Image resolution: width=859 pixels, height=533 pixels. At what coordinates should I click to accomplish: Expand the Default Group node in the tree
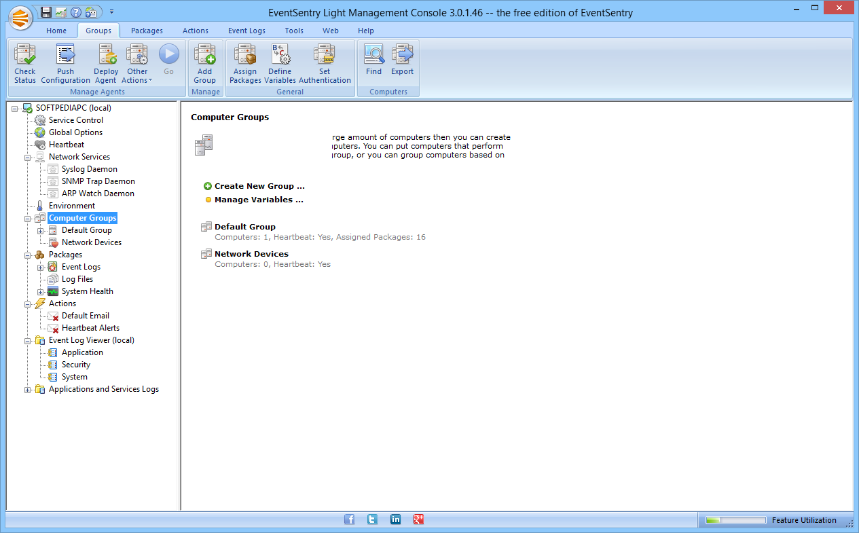click(41, 230)
